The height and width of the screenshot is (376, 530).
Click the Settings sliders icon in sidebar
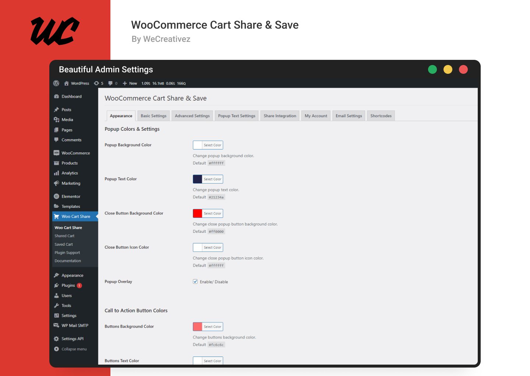click(x=56, y=315)
